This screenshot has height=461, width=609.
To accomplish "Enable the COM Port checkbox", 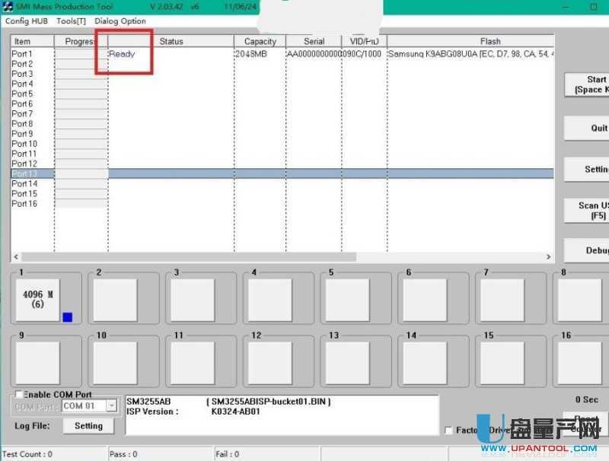I will (x=19, y=395).
